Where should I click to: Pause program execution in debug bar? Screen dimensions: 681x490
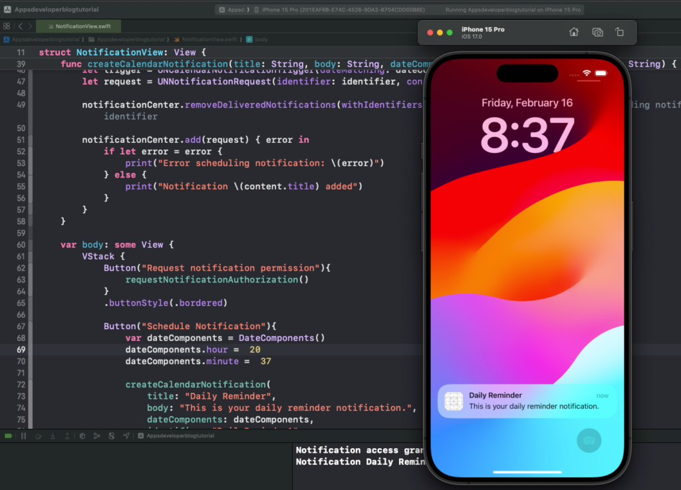tap(24, 435)
